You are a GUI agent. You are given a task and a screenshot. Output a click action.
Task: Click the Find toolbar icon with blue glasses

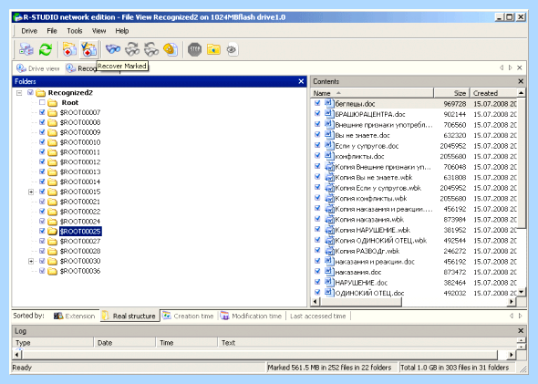click(113, 49)
